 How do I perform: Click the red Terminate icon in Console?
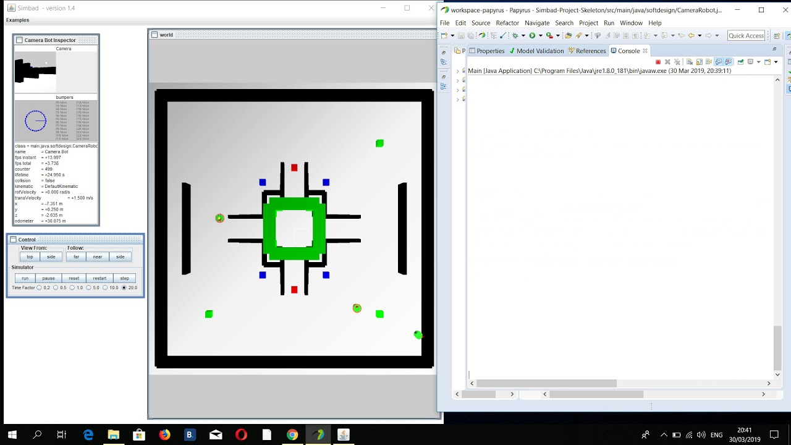coord(658,62)
